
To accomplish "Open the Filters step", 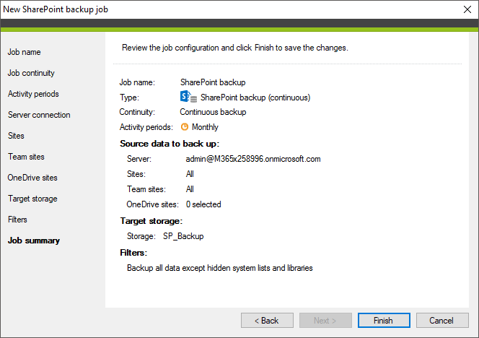I will 17,220.
